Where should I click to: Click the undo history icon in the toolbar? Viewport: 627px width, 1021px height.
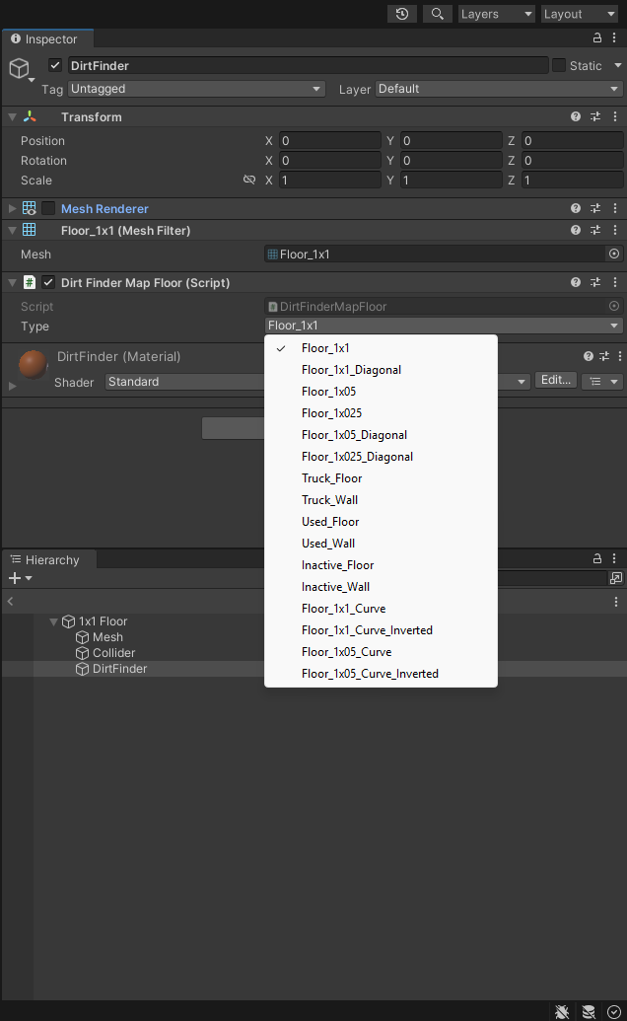(x=403, y=14)
